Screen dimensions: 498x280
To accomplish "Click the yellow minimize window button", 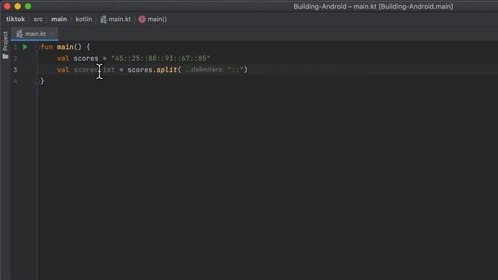I will pos(18,6).
